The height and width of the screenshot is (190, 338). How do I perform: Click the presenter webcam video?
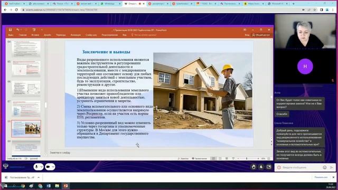(x=305, y=32)
